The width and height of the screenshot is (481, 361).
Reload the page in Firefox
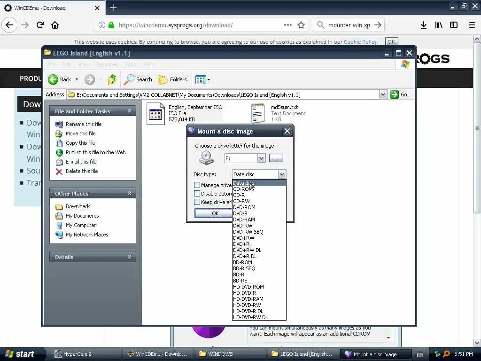pyautogui.click(x=40, y=25)
